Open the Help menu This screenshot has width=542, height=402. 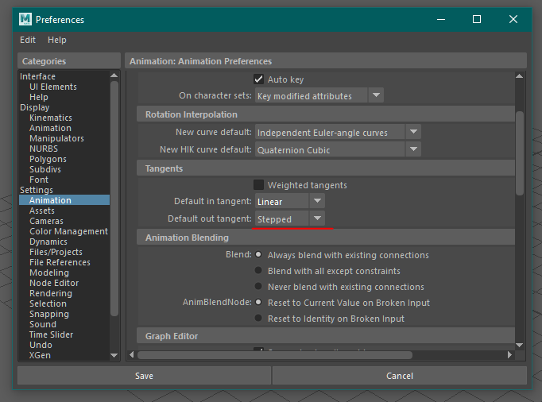[57, 40]
